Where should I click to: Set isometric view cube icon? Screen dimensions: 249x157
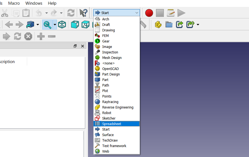tap(62, 25)
